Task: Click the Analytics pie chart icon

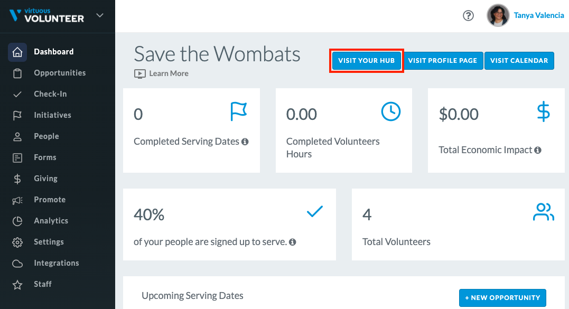Action: [x=17, y=221]
